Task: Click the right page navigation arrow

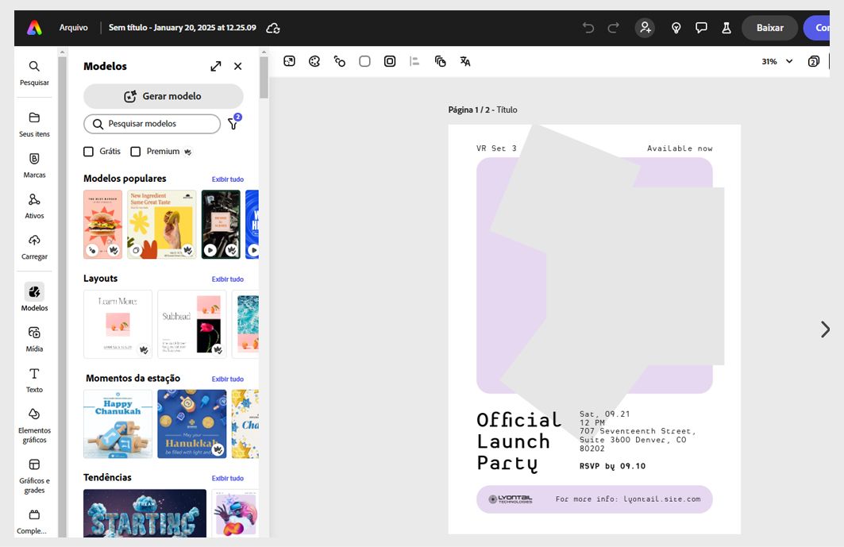Action: (x=826, y=329)
